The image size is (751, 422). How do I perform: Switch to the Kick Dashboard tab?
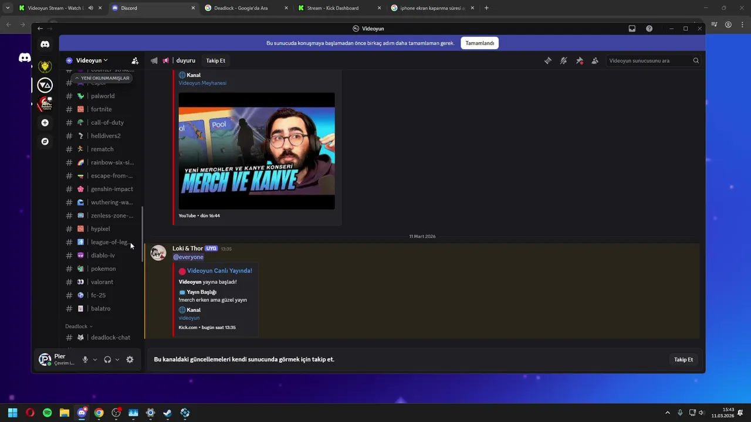click(x=340, y=8)
